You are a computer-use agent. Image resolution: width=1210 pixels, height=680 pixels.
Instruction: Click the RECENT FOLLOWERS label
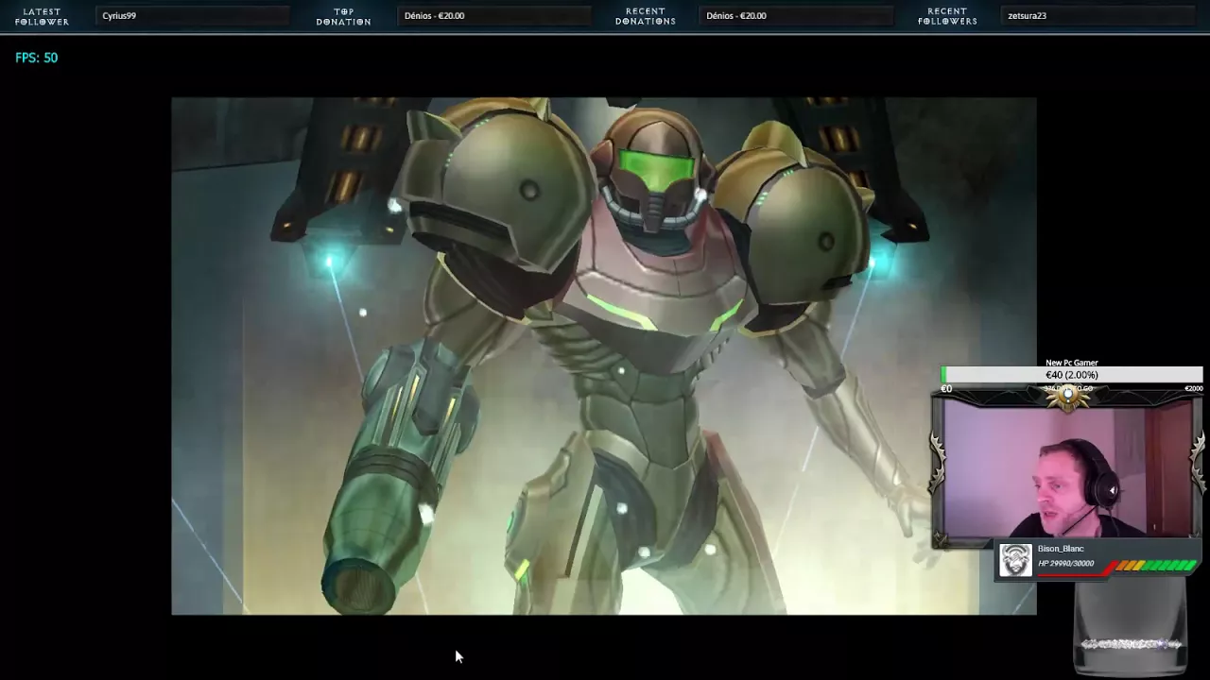pos(947,16)
